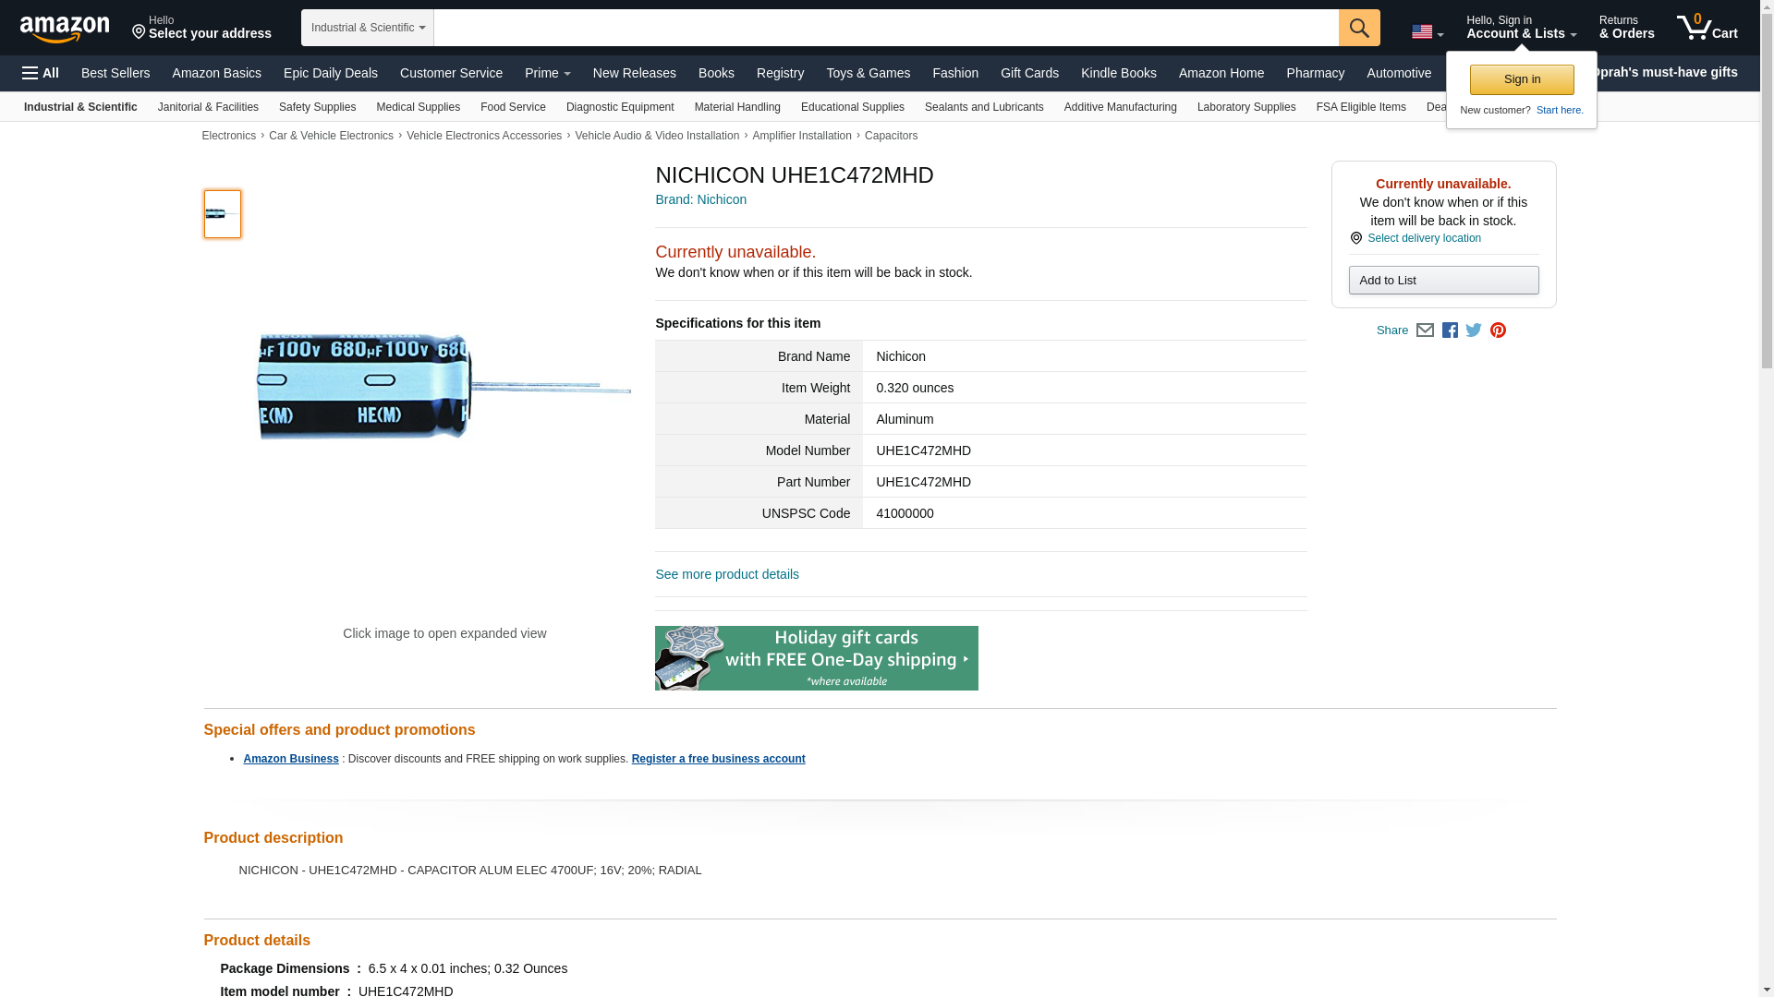Expand the Prime menu dropdown
Screen dimensions: 1774x997
[x=547, y=73]
